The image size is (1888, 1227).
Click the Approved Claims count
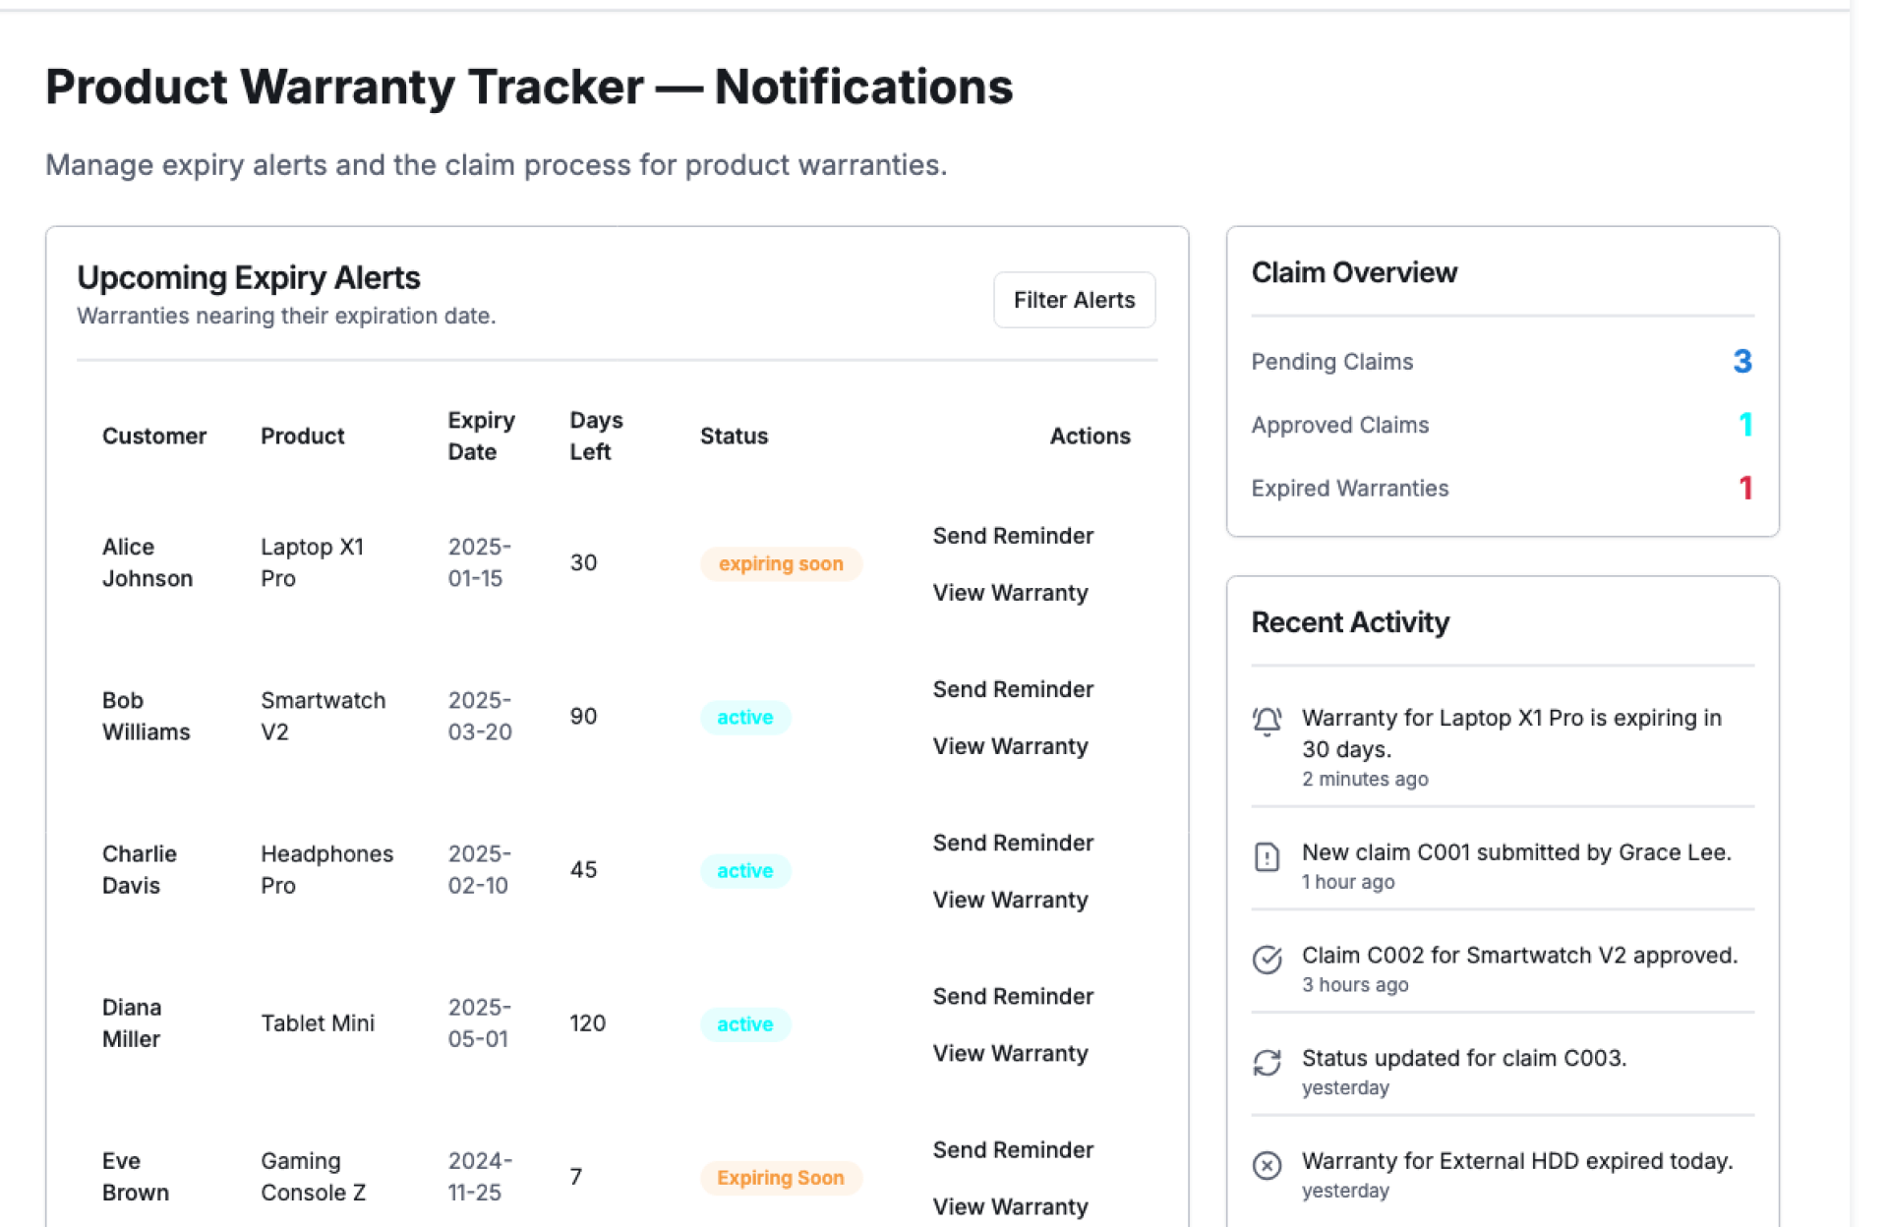click(x=1745, y=425)
